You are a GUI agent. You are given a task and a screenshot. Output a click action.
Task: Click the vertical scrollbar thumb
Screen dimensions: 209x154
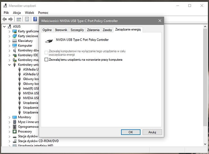(205, 77)
